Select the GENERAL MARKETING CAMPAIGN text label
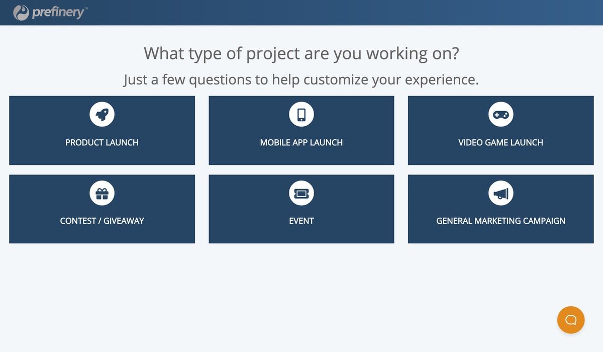Screen dimensions: 603x352 click(500, 221)
